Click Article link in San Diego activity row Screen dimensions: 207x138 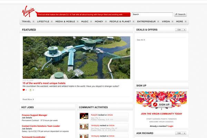click(x=112, y=126)
